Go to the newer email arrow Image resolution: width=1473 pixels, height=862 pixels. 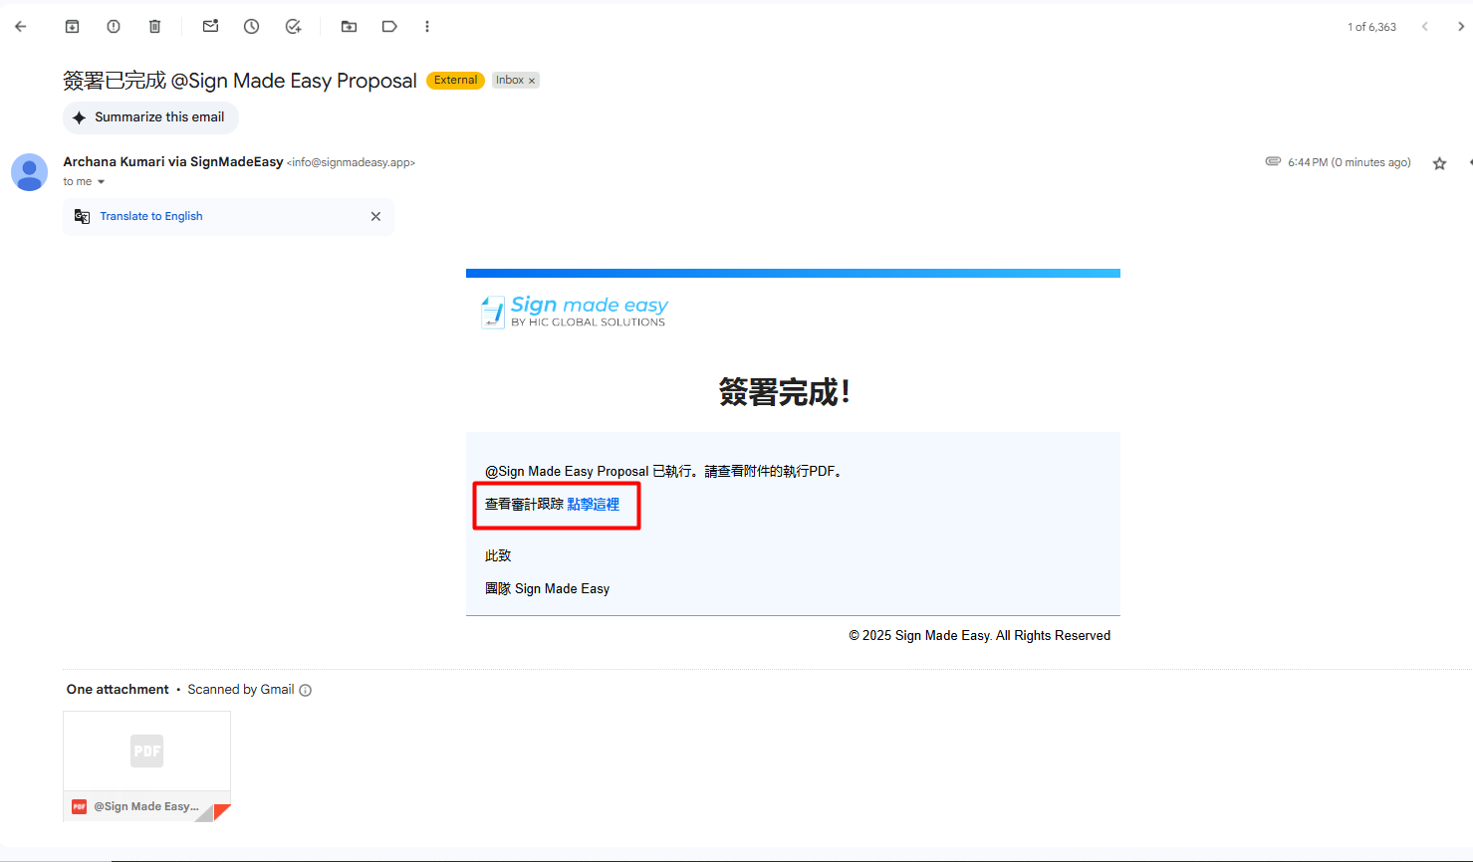1425,27
